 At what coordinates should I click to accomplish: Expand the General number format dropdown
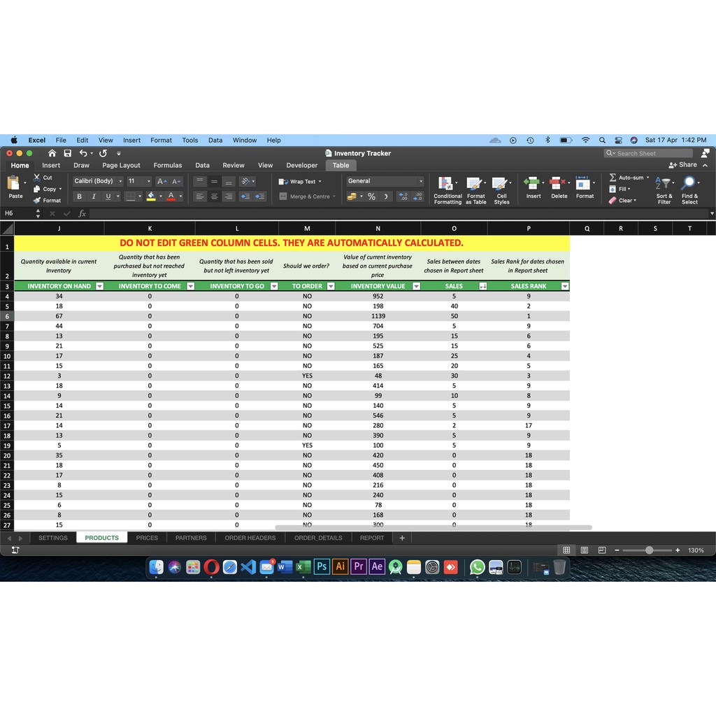(420, 181)
